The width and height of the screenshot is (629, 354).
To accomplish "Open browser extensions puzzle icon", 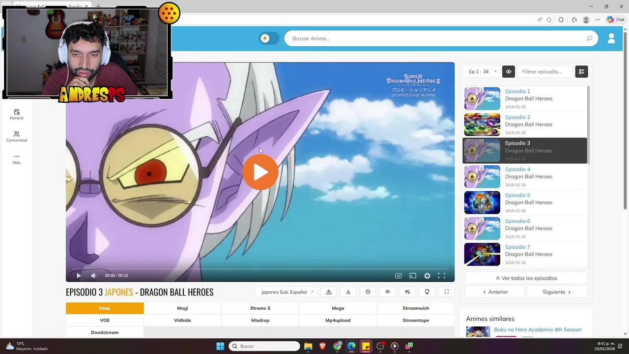I will click(561, 20).
